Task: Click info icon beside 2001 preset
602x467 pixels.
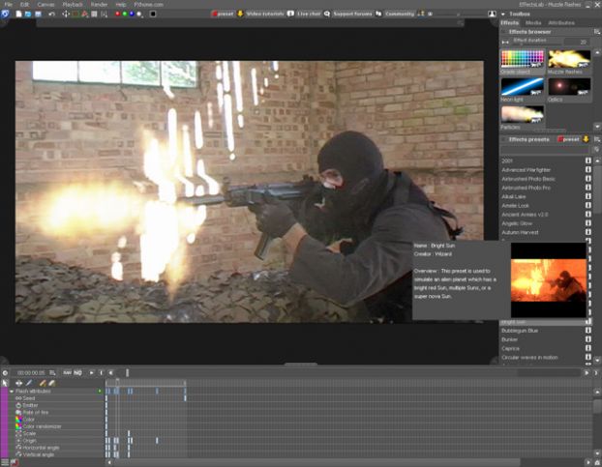Action: pos(588,161)
